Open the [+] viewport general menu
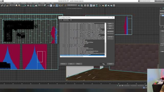Screen dimensions: 164x92 point(67,8)
